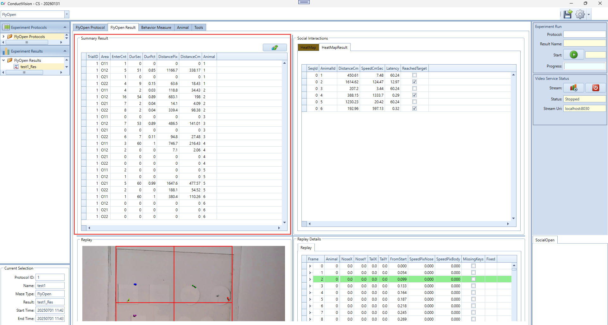Click the Result Name input field
Screen dimensions: 608x325
[x=584, y=44]
